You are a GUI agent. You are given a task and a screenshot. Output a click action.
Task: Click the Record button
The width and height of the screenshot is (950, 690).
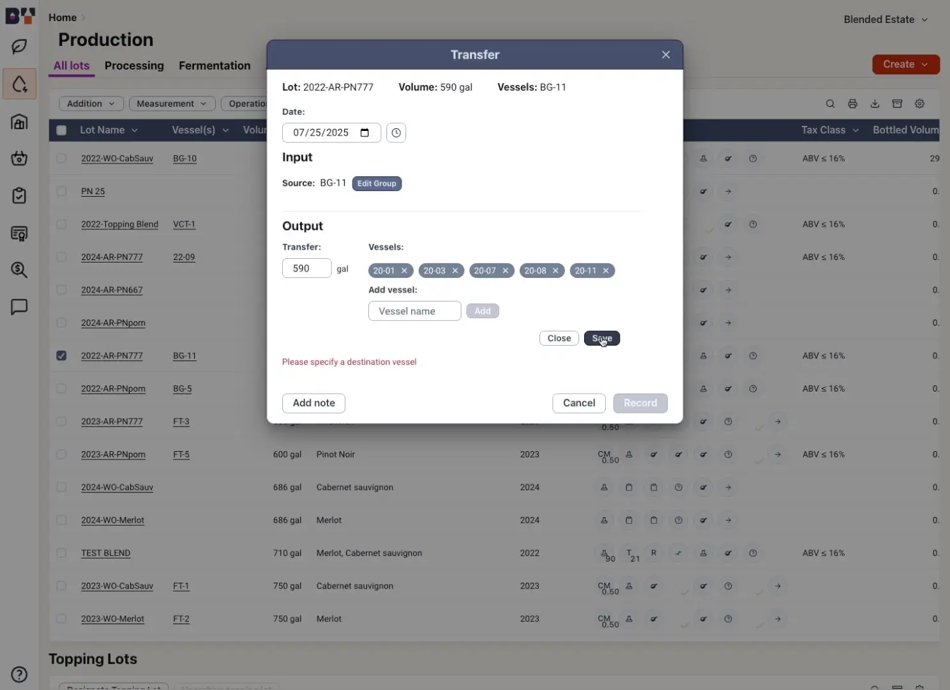(640, 403)
